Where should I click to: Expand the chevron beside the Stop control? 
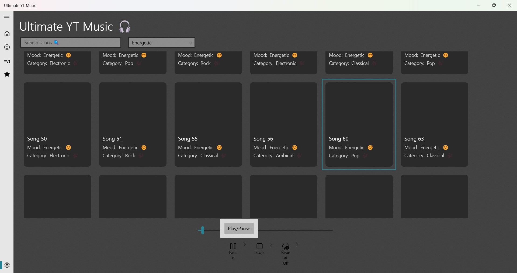click(271, 244)
